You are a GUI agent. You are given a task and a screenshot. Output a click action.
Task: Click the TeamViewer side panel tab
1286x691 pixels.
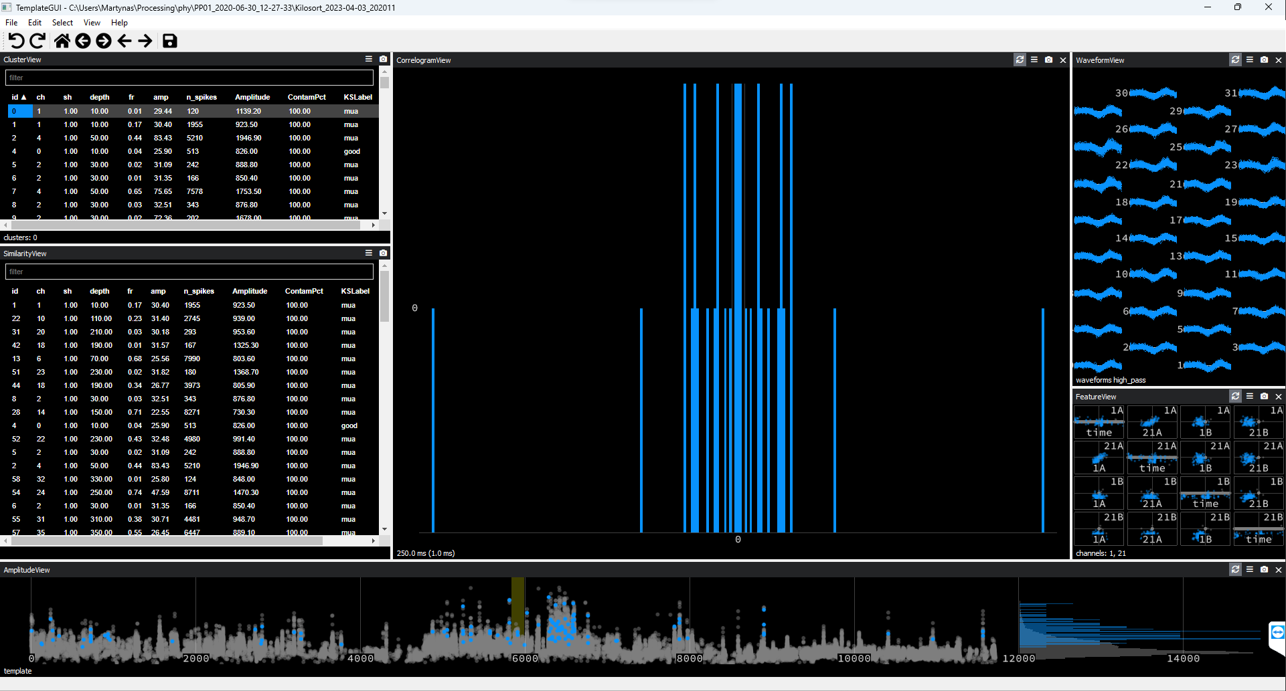[x=1277, y=633]
